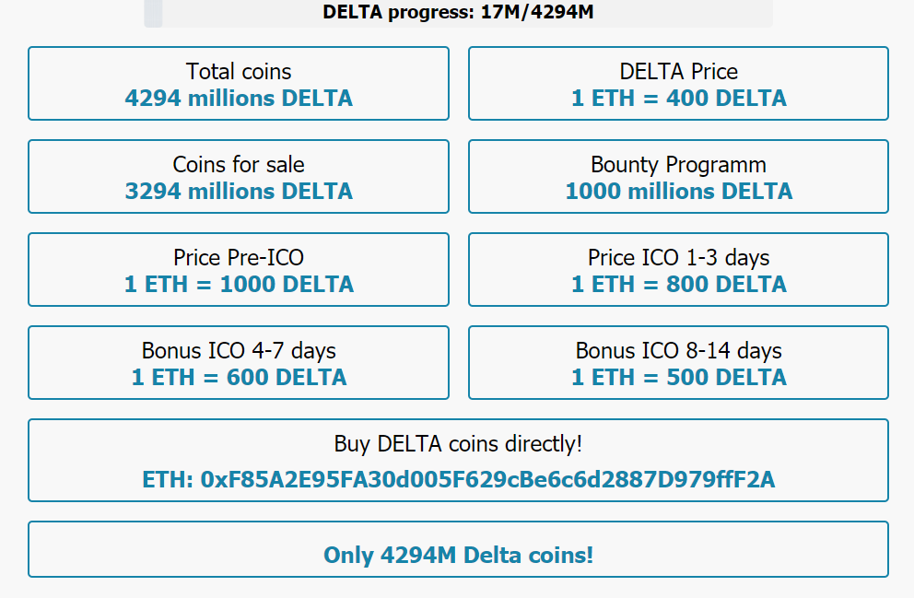Viewport: 914px width, 598px height.
Task: Click the Bonus ICO 8-14 days panel
Action: pyautogui.click(x=677, y=362)
